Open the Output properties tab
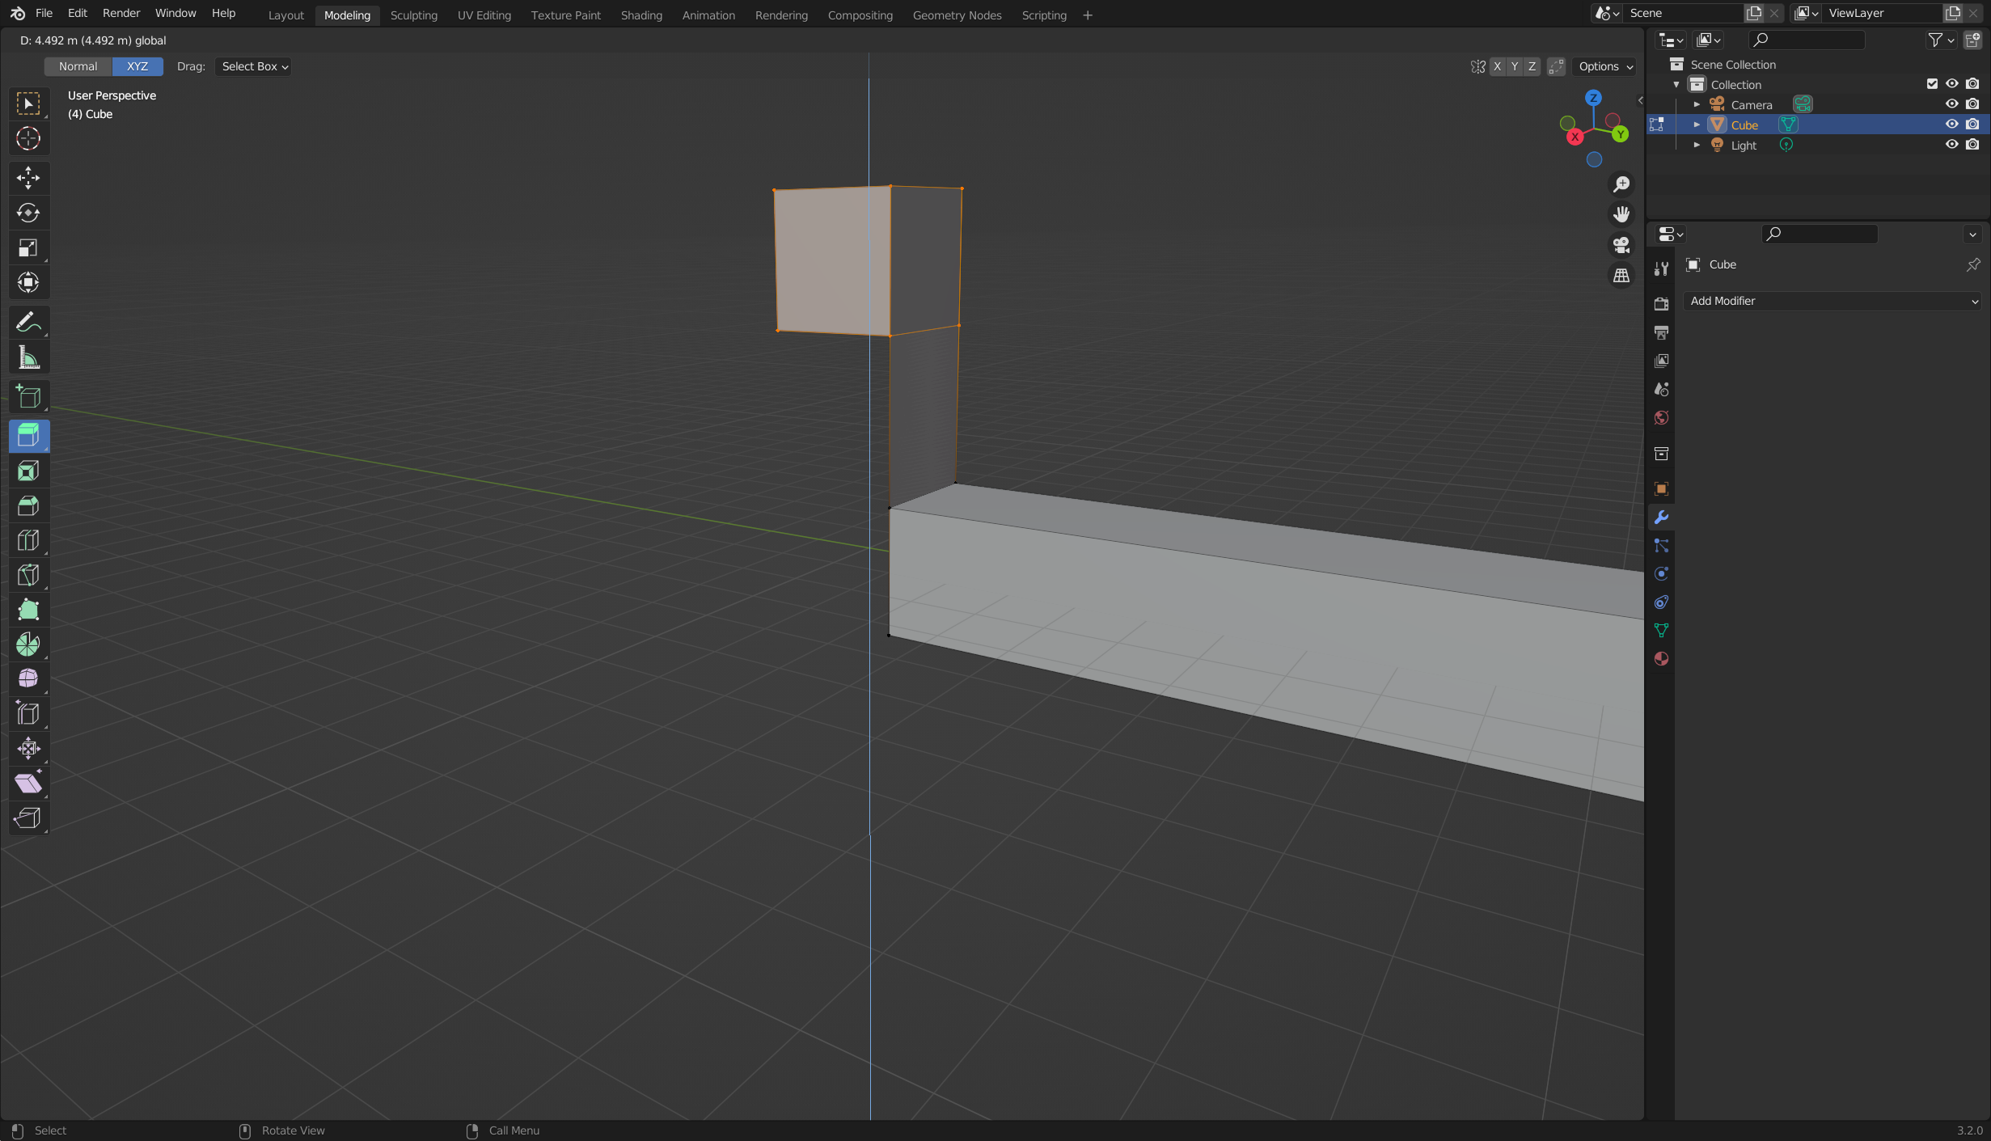Viewport: 1991px width, 1141px height. pyautogui.click(x=1661, y=332)
